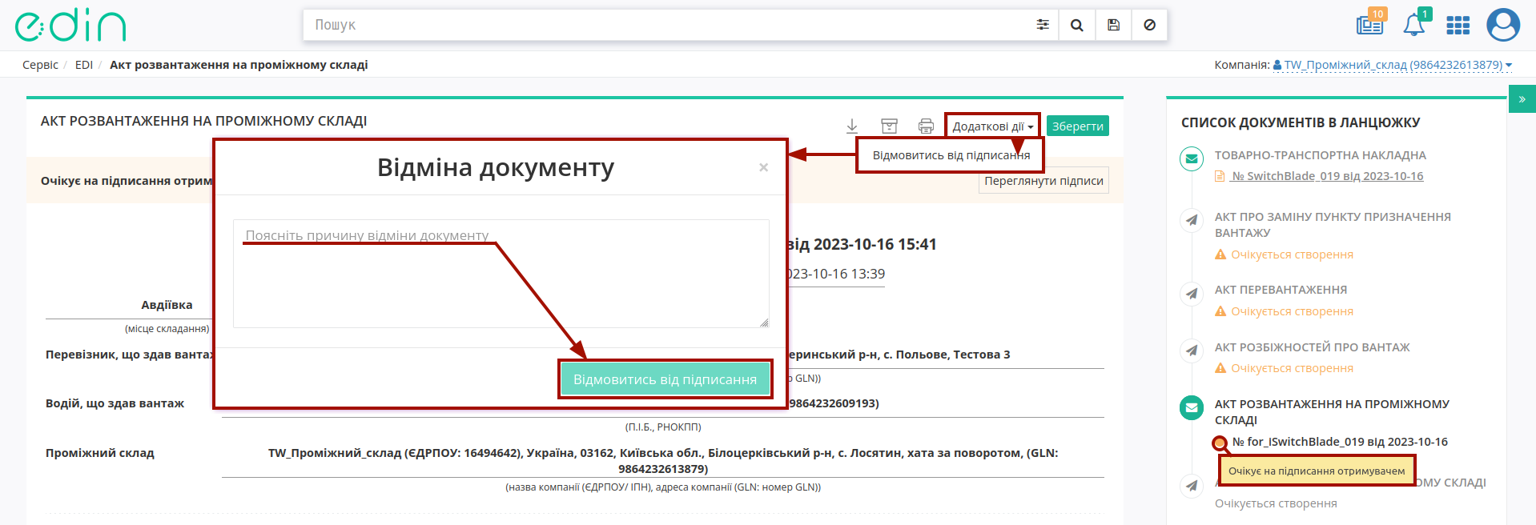Click Очікується створення under Акт розбіжностей

coord(1292,368)
